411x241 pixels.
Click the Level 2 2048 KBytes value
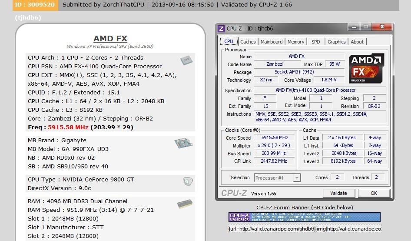(x=343, y=153)
